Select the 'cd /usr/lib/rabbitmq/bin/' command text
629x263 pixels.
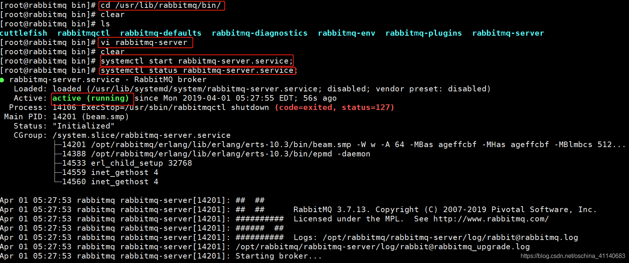[x=161, y=5]
